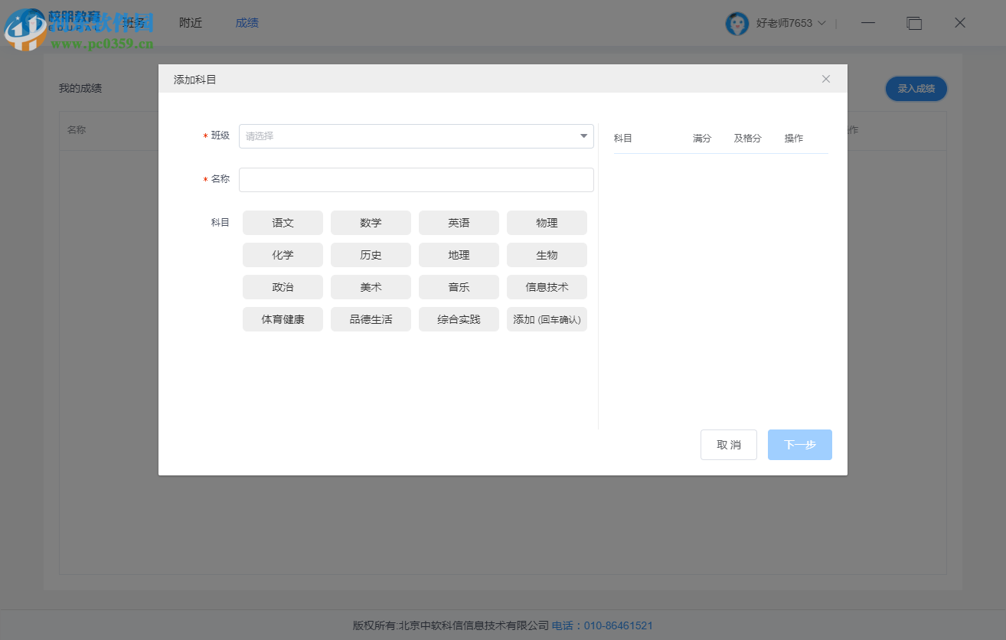Click into the 名称 input field
The width and height of the screenshot is (1006, 640).
click(x=416, y=180)
